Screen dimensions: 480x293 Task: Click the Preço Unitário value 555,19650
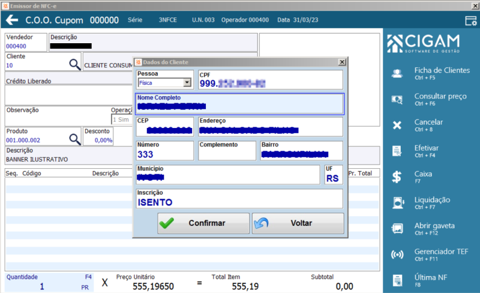click(x=153, y=286)
